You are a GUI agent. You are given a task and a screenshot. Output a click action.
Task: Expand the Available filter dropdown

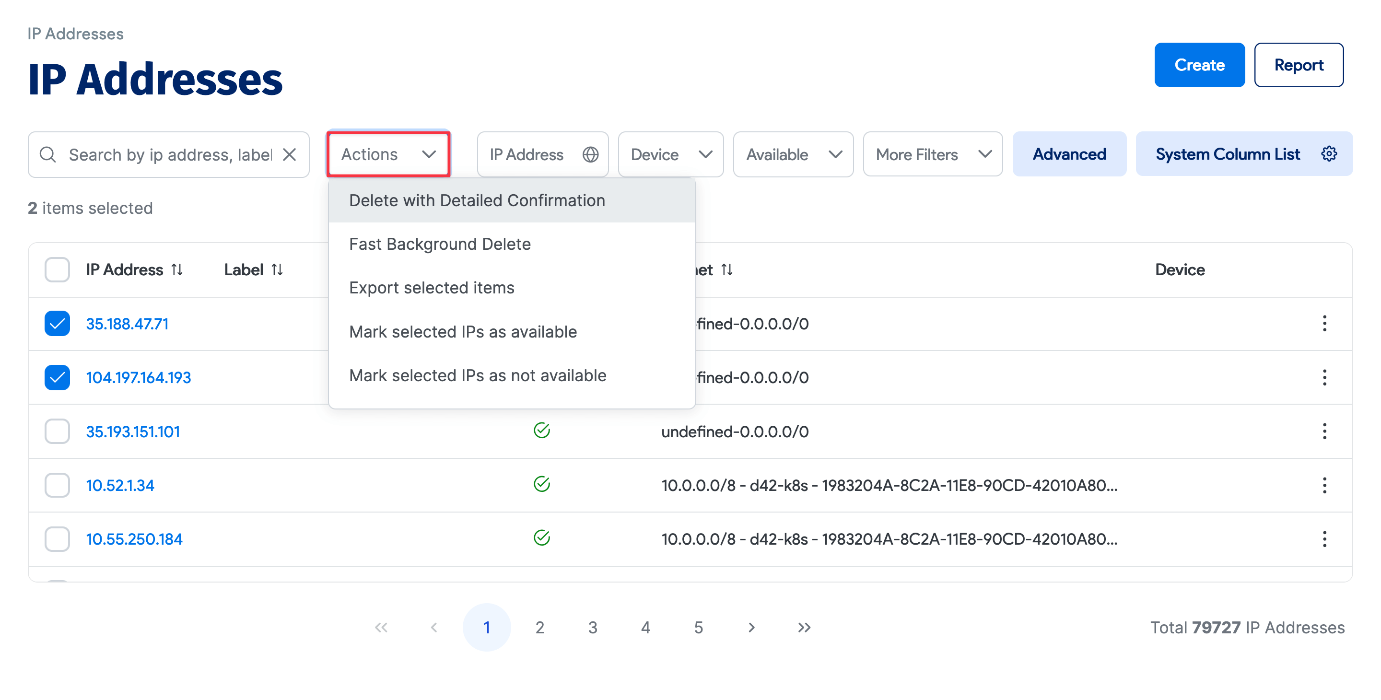click(x=793, y=154)
